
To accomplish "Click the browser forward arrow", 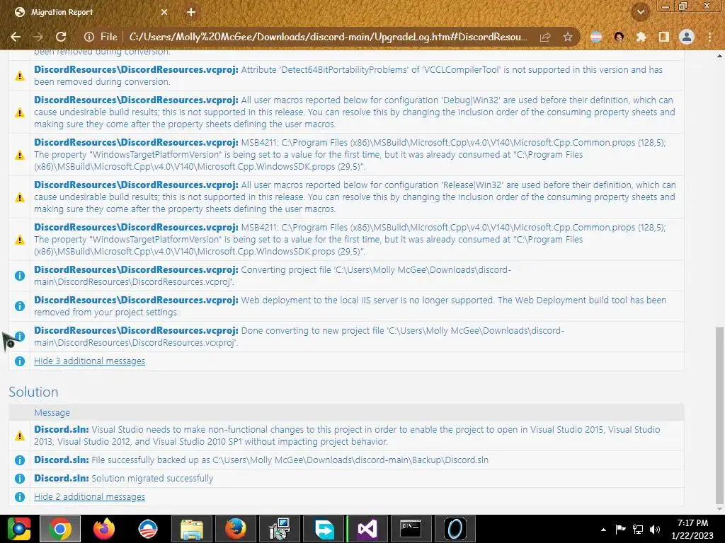I will [38, 37].
